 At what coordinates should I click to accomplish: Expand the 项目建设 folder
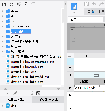pos(2,51)
